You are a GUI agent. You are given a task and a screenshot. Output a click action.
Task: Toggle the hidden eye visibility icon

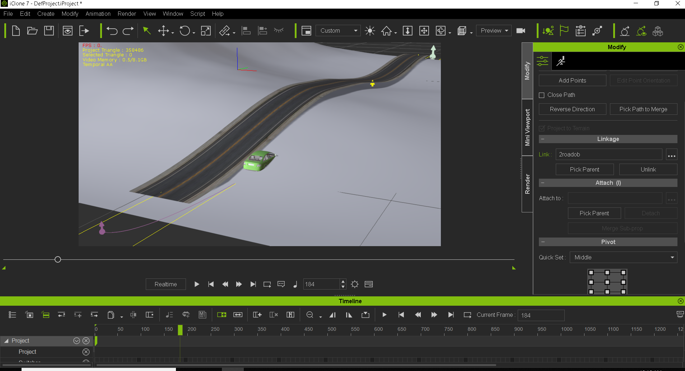point(279,31)
